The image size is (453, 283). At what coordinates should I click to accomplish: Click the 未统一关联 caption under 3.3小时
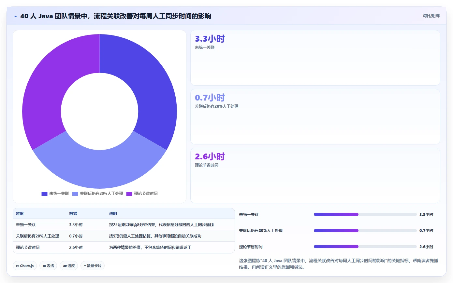(x=205, y=47)
